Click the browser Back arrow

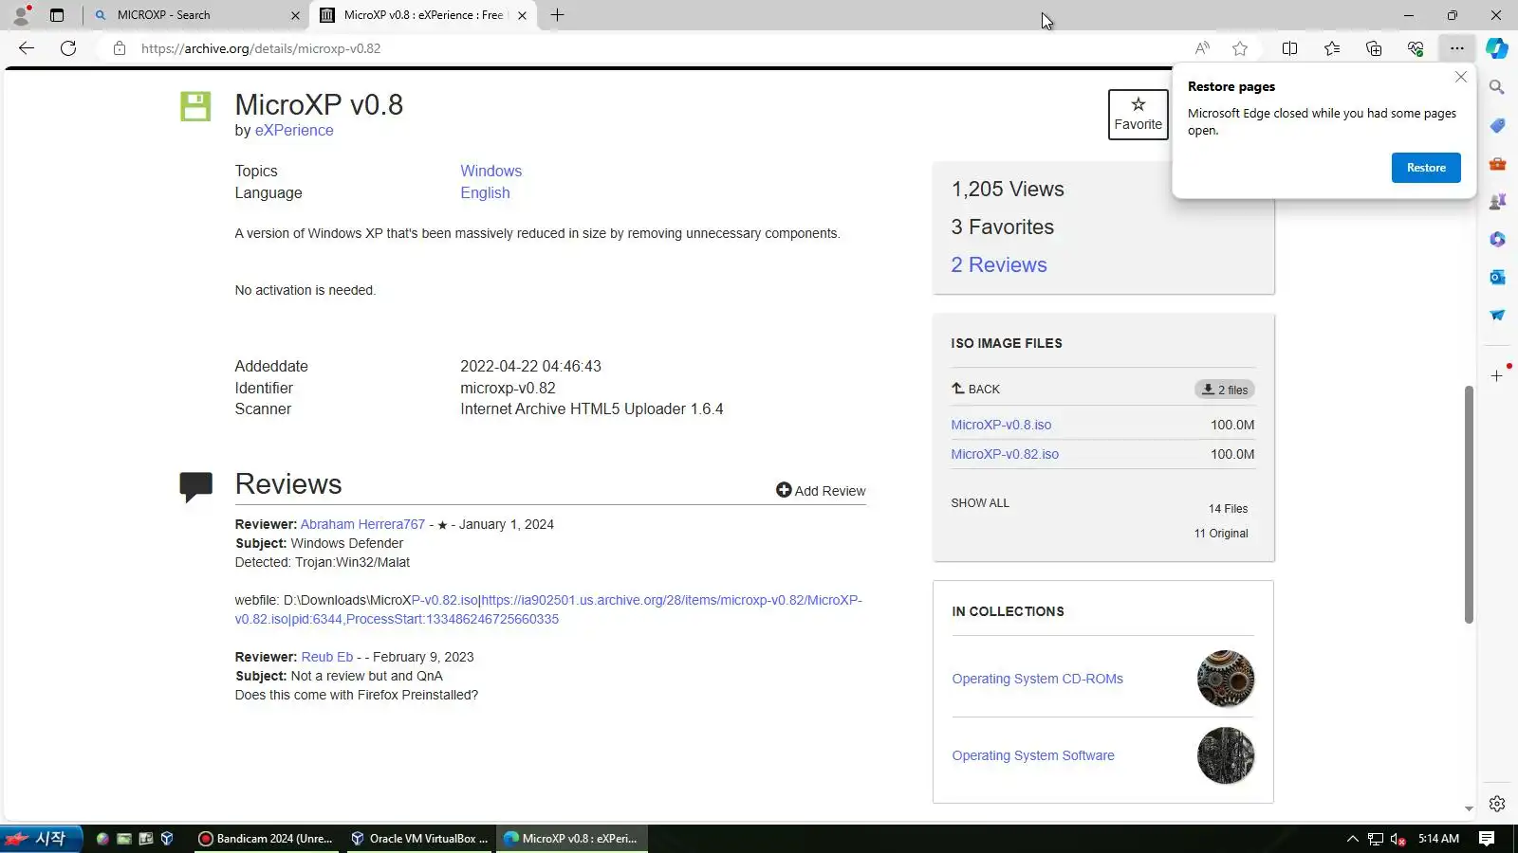pyautogui.click(x=27, y=48)
